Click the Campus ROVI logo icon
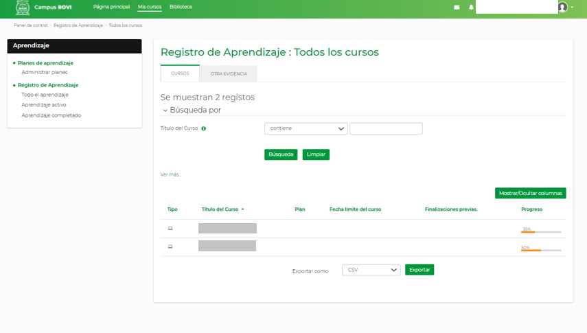 pos(23,8)
